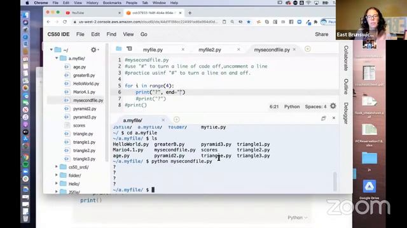Screen dimensions: 407x228
Task: Click in the terminal command prompt
Action: (x=153, y=190)
